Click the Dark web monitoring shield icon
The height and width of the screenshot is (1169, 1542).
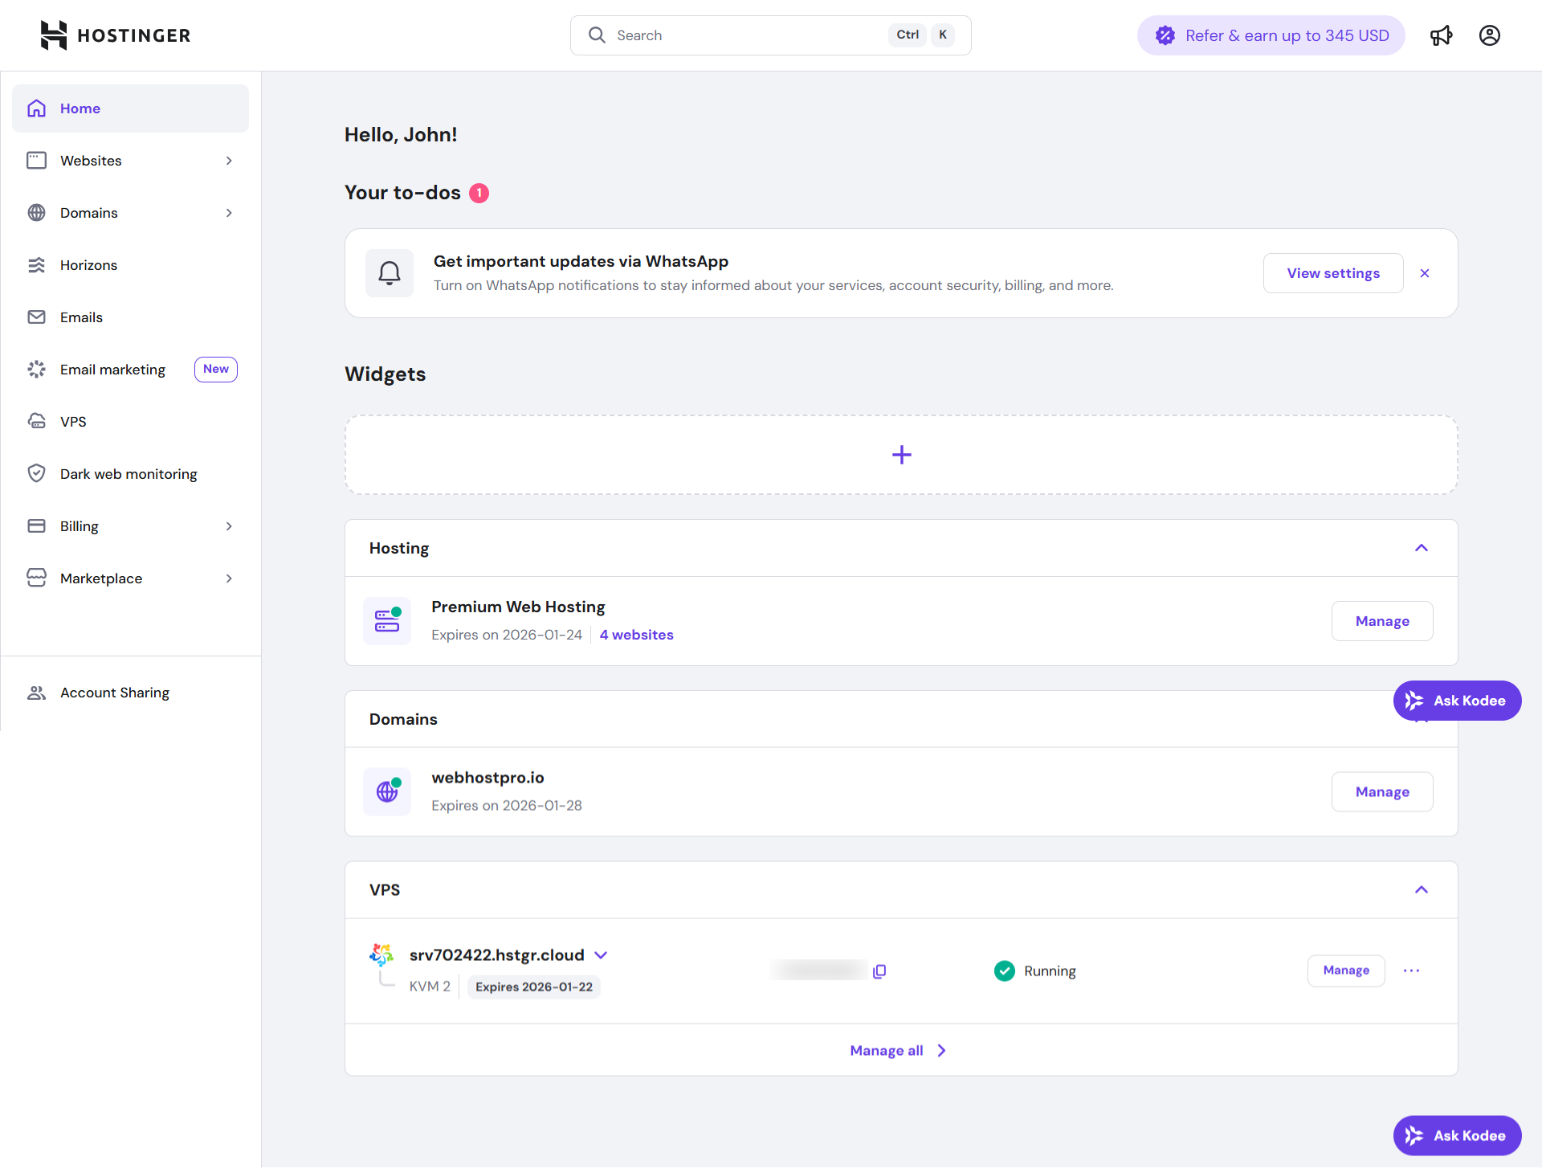[x=37, y=474]
